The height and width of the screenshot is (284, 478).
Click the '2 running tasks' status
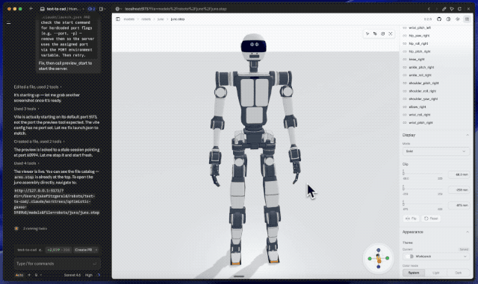pos(35,228)
